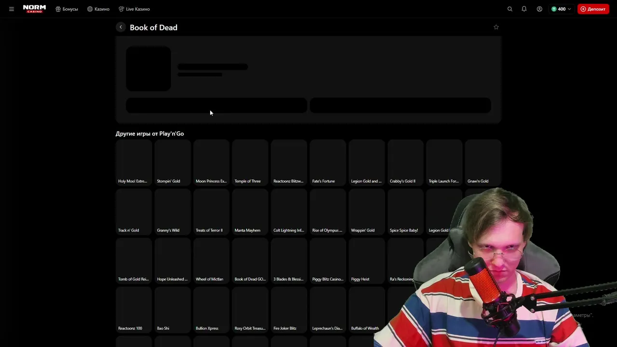Open the Gnaw'n Gold game card
Viewport: 617px width, 347px height.
[x=483, y=162]
